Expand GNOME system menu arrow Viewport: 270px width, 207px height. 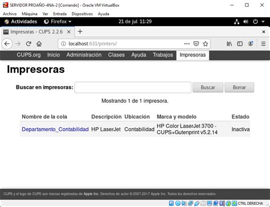(263, 22)
